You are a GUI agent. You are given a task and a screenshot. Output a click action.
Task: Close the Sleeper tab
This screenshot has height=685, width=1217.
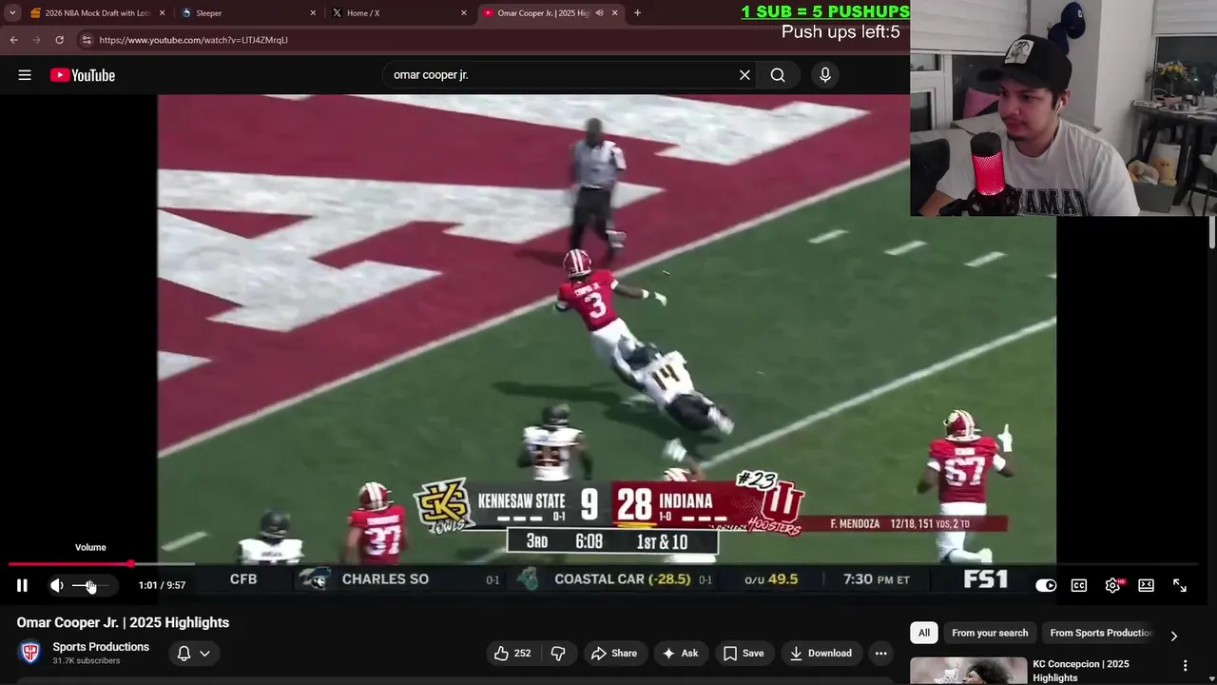pyautogui.click(x=313, y=13)
